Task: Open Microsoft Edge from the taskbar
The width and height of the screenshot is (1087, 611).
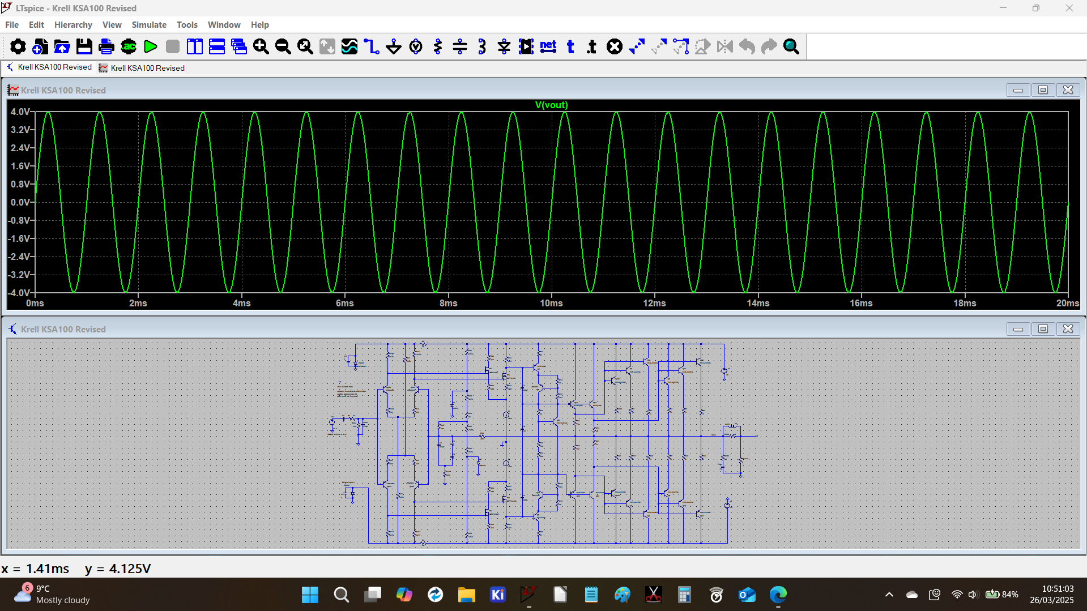Action: (778, 595)
